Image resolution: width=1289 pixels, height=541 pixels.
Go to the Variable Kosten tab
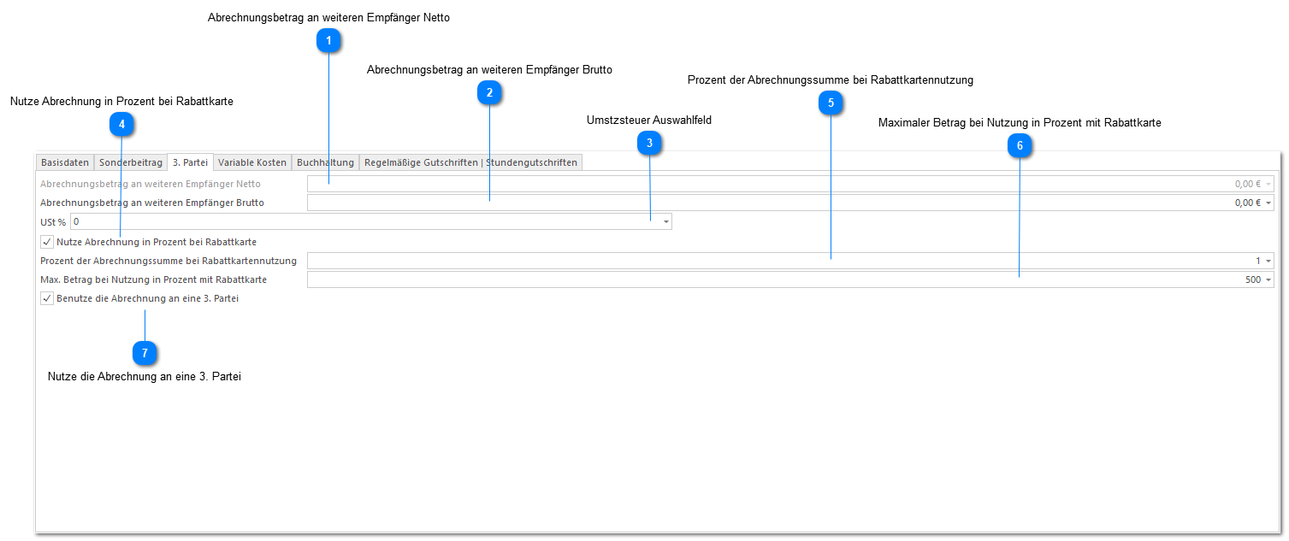[252, 162]
